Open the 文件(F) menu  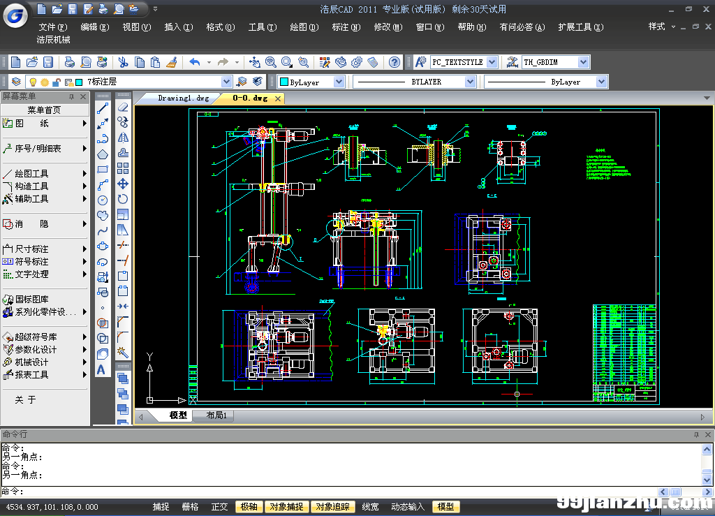coord(53,27)
